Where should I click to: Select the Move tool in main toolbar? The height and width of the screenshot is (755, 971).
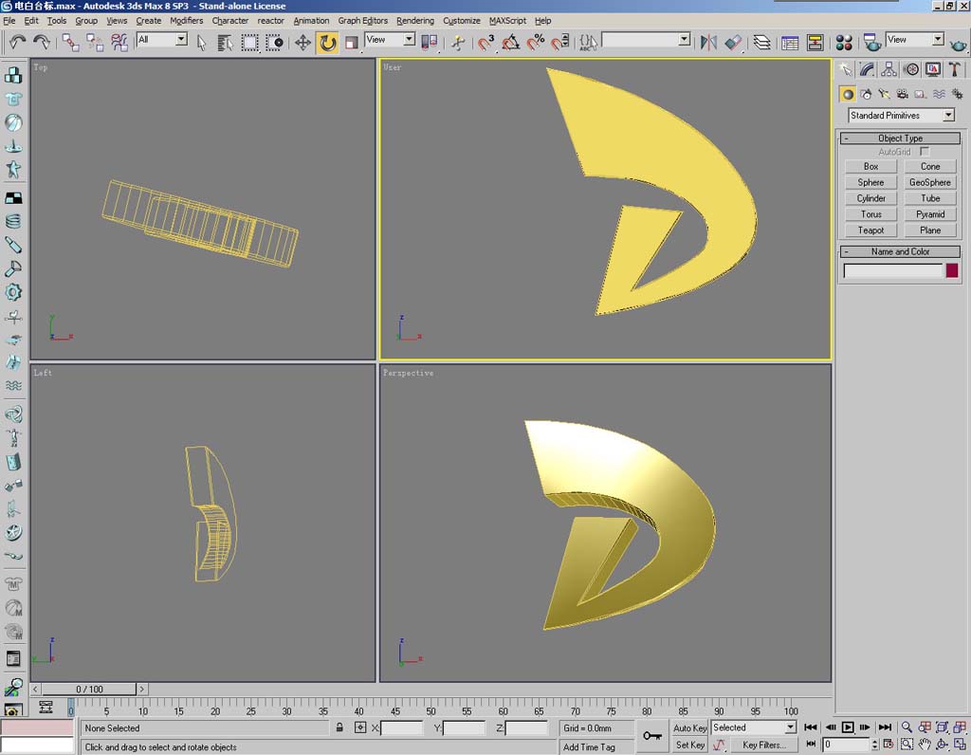(303, 42)
